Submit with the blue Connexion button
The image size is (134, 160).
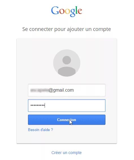coord(67,120)
